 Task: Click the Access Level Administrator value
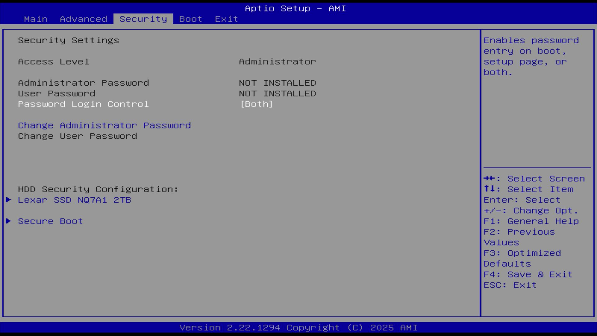pyautogui.click(x=277, y=62)
